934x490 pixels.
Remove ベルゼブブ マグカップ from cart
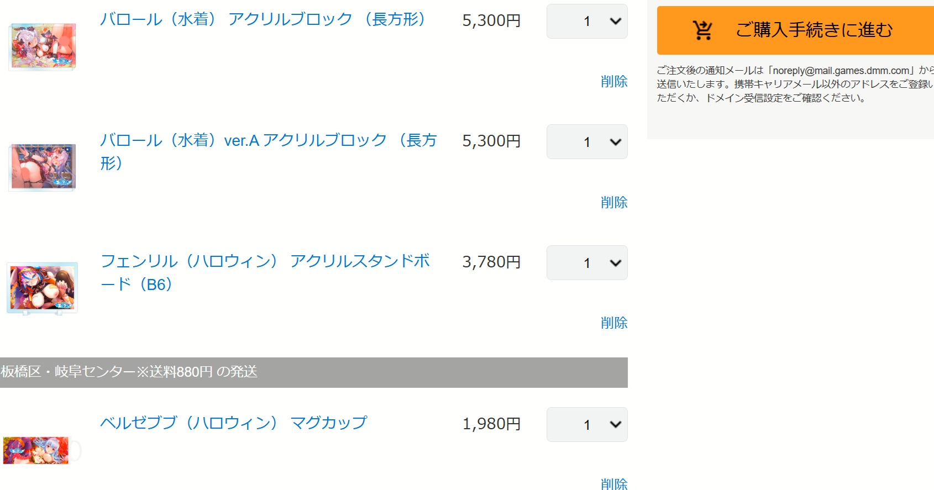(x=614, y=484)
